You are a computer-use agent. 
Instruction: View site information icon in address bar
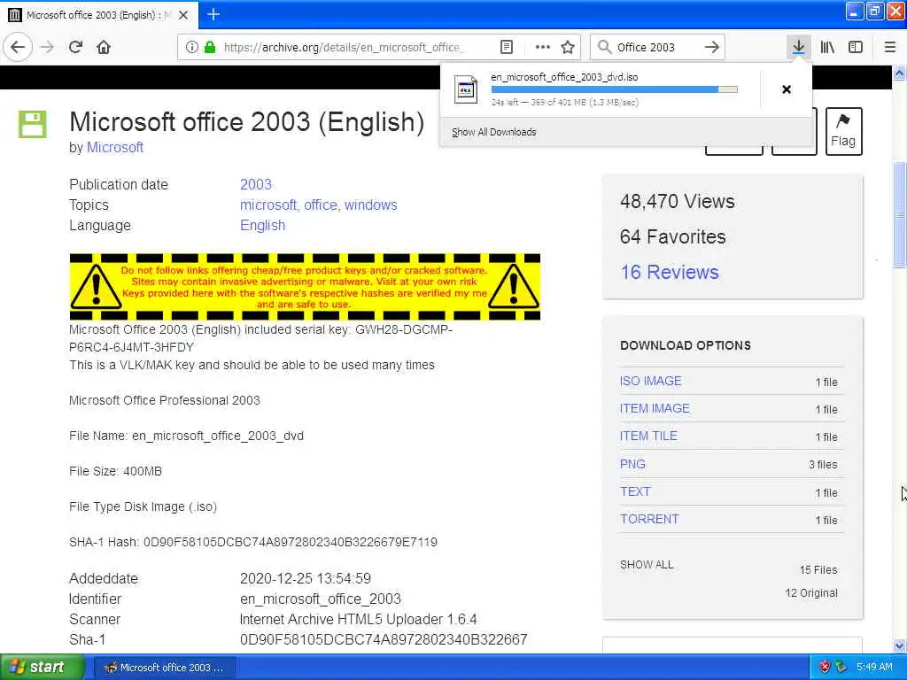pyautogui.click(x=191, y=48)
